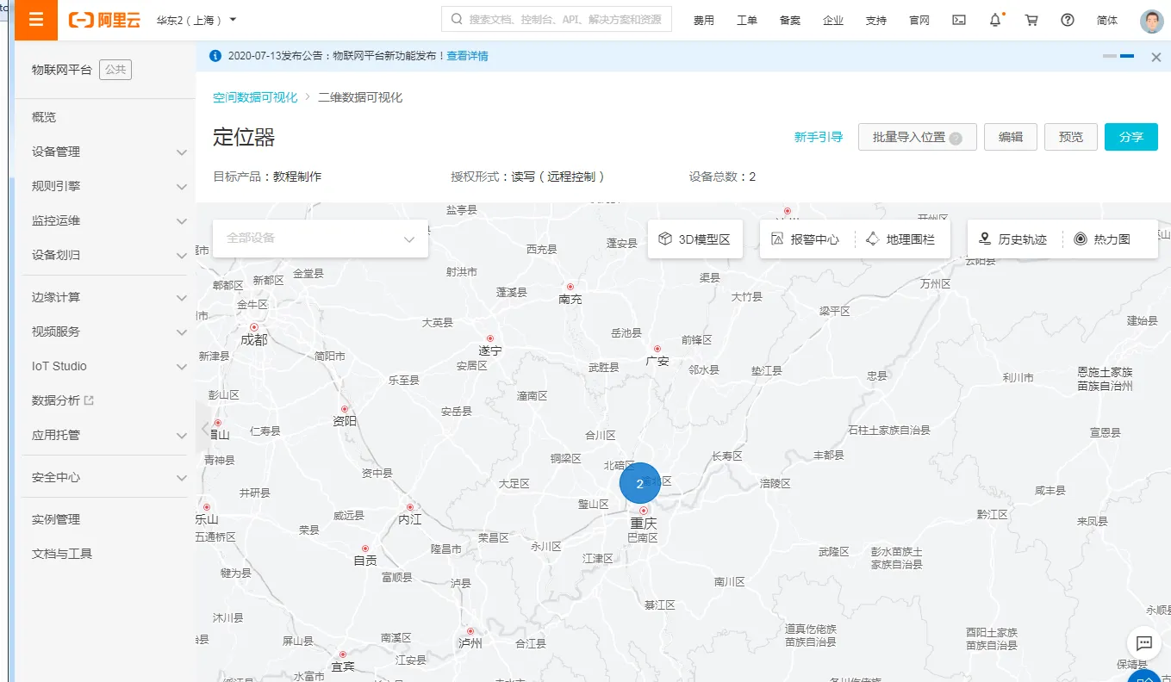Open the 地理围栏 geofence tool
The width and height of the screenshot is (1171, 682).
[900, 239]
